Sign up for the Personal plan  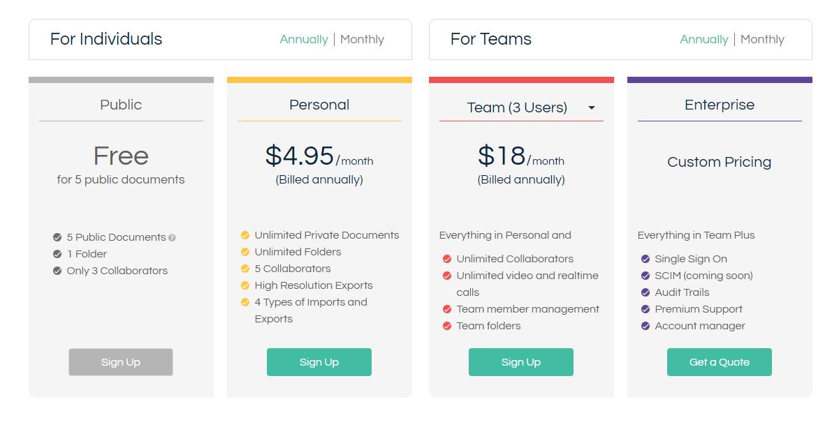click(x=319, y=362)
